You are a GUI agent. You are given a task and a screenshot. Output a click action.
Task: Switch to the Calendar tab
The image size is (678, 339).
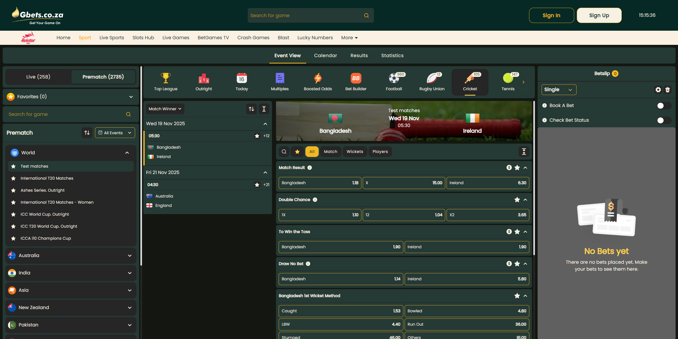tap(325, 56)
